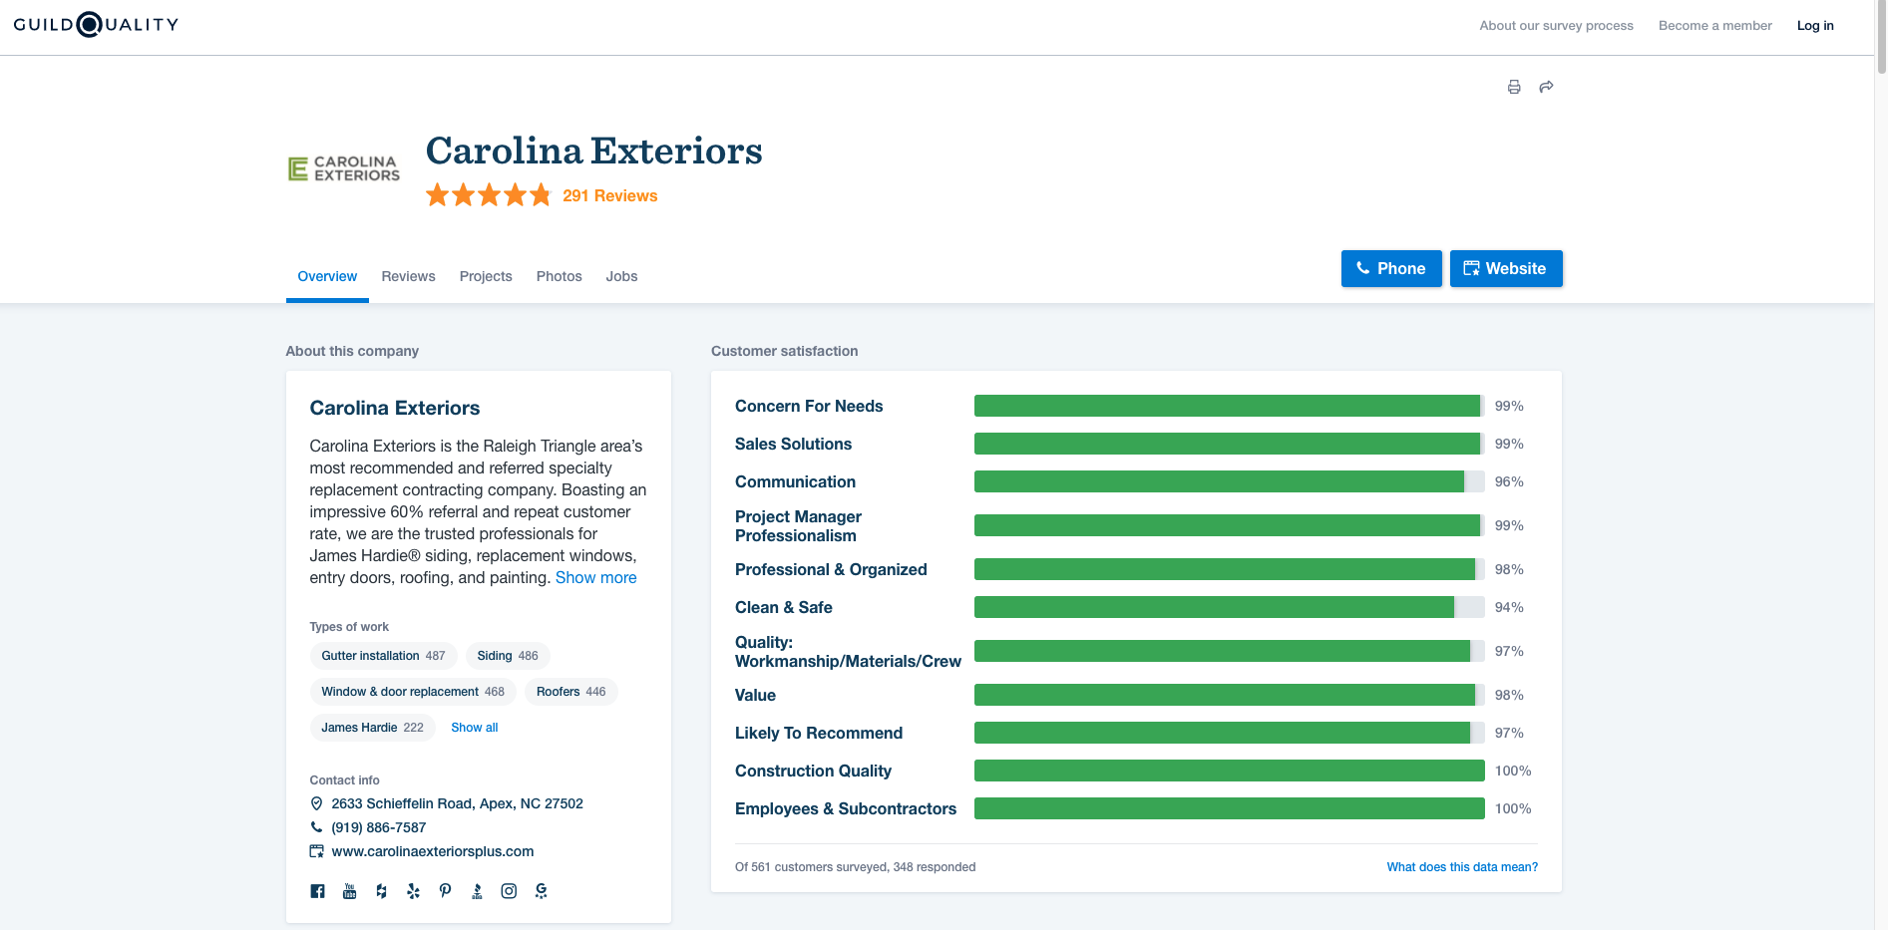Select the Gutter installation 487 tag
Viewport: 1888px width, 930px height.
(383, 656)
